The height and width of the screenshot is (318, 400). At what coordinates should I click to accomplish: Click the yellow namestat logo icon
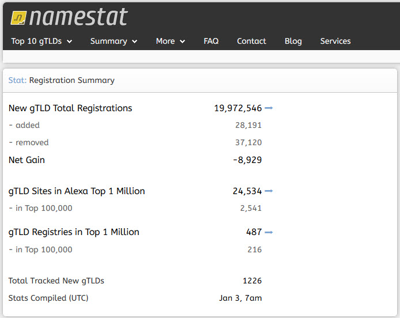[x=18, y=18]
